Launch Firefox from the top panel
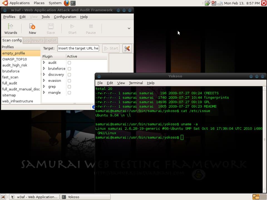 (x=66, y=3)
